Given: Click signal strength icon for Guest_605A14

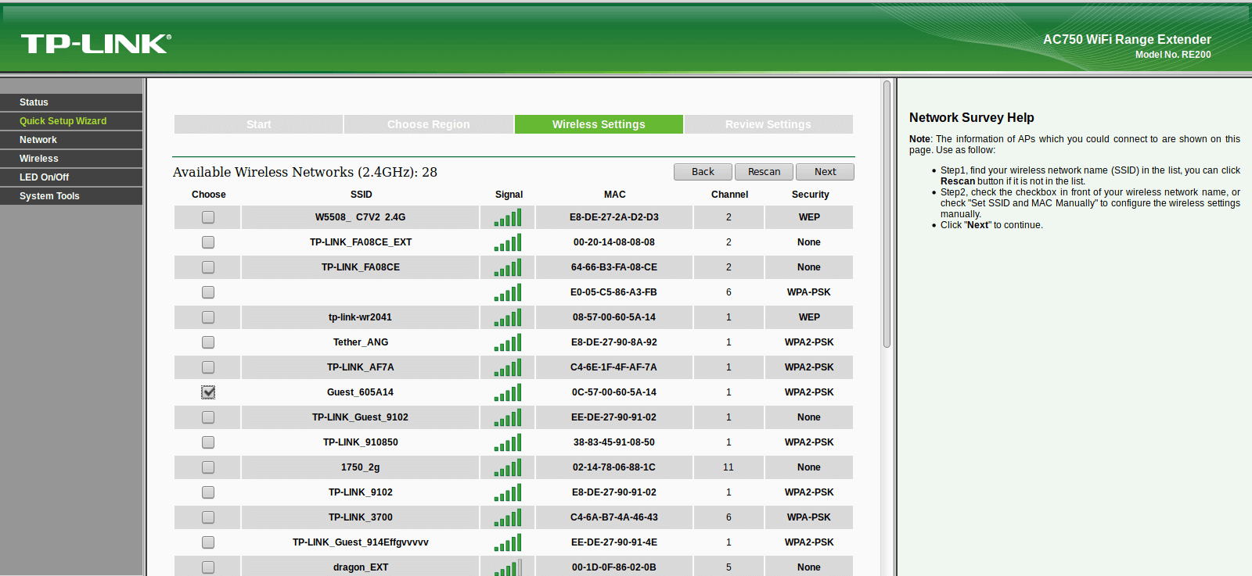Looking at the screenshot, I should pyautogui.click(x=508, y=392).
